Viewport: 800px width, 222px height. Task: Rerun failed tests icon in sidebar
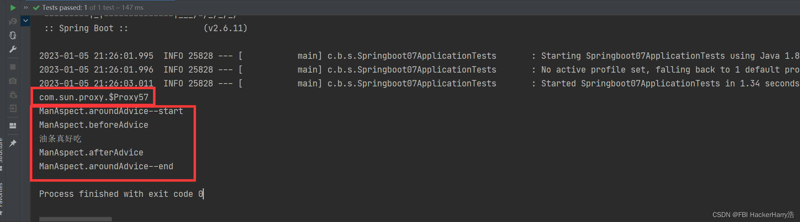pyautogui.click(x=13, y=22)
